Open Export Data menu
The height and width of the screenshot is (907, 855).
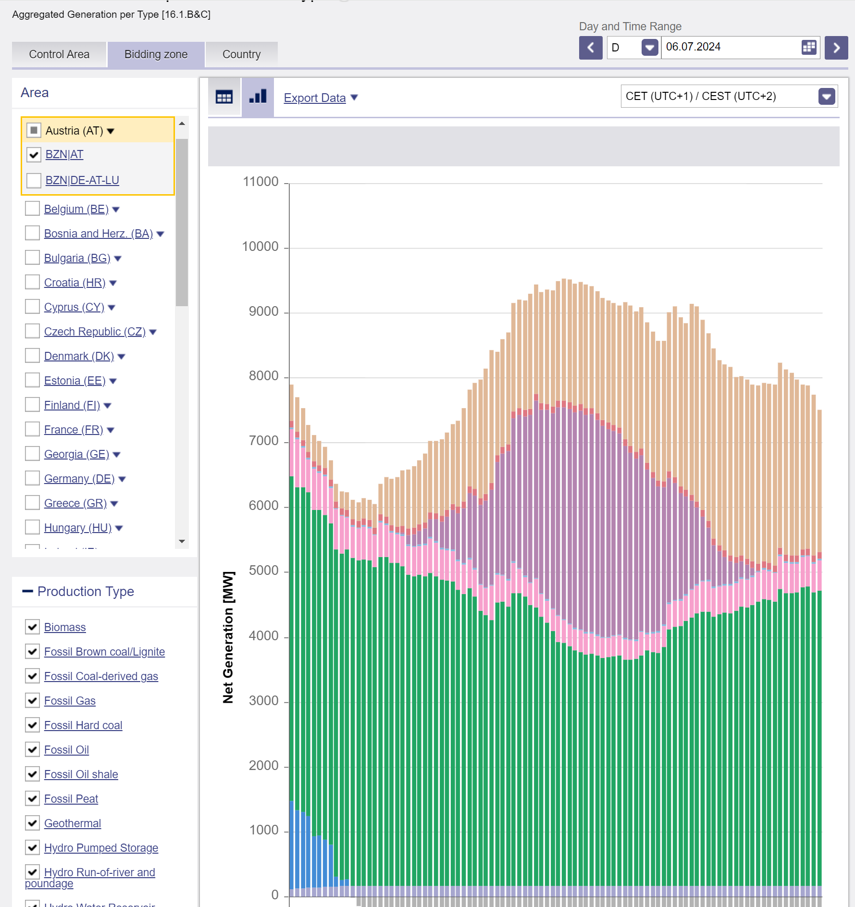point(321,98)
